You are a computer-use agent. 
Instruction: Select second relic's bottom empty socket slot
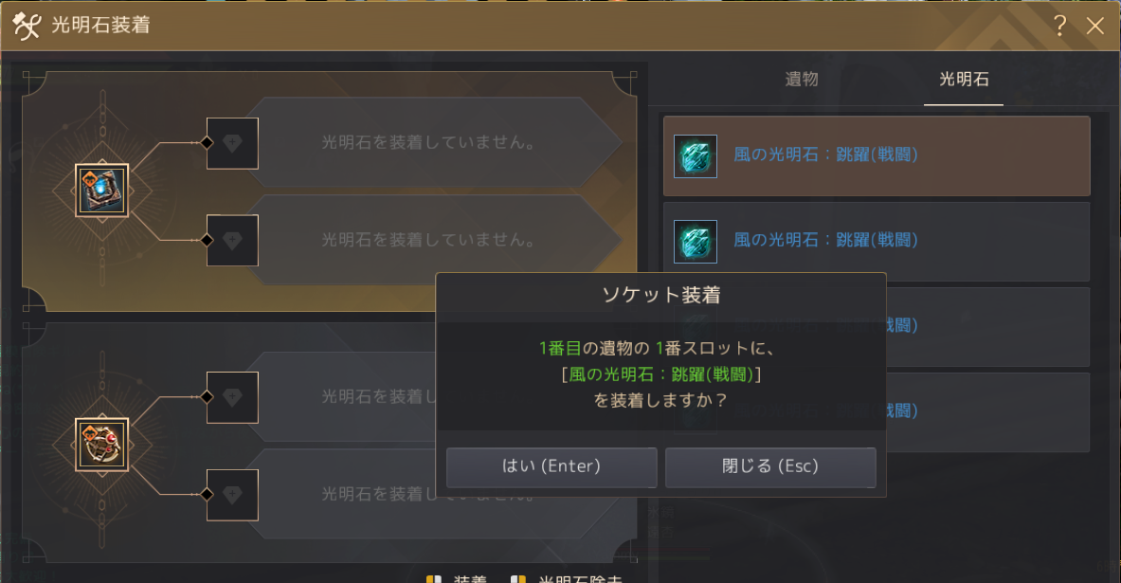point(232,495)
